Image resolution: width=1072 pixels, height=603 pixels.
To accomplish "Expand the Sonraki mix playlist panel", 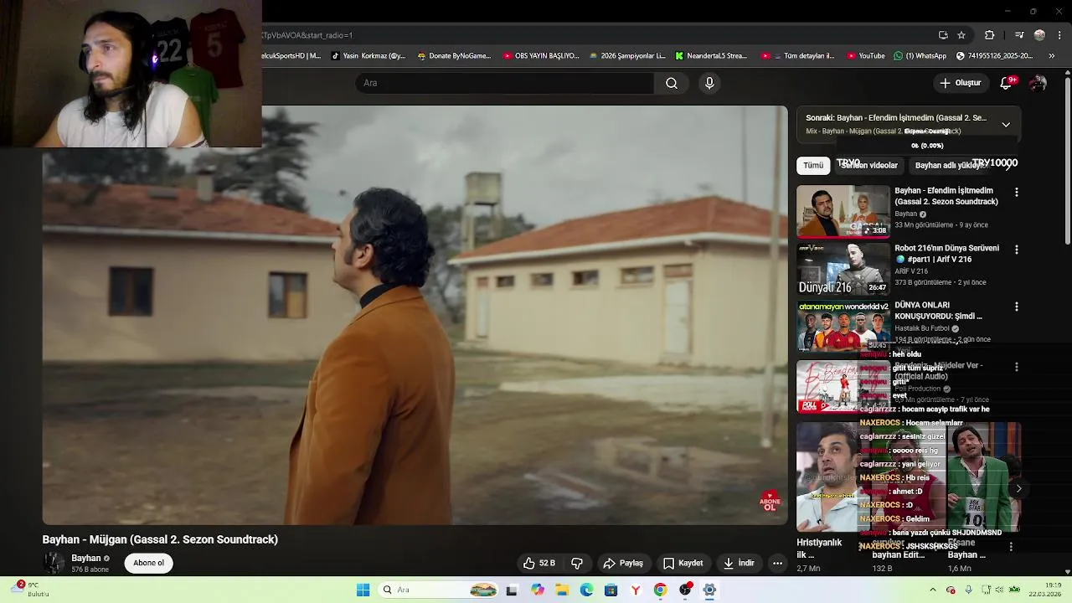I will pos(1006,124).
